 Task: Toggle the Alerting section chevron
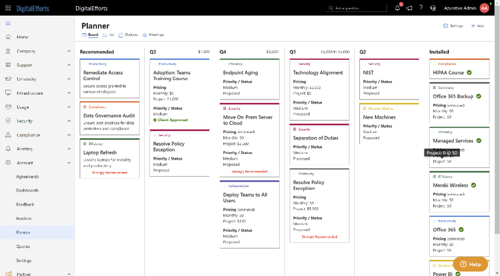click(x=69, y=148)
